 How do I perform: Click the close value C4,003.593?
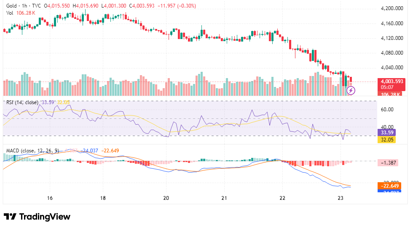(x=142, y=6)
